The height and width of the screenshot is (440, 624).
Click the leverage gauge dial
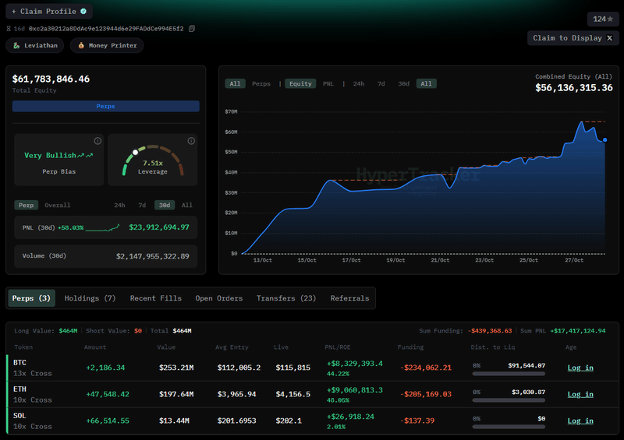[153, 160]
